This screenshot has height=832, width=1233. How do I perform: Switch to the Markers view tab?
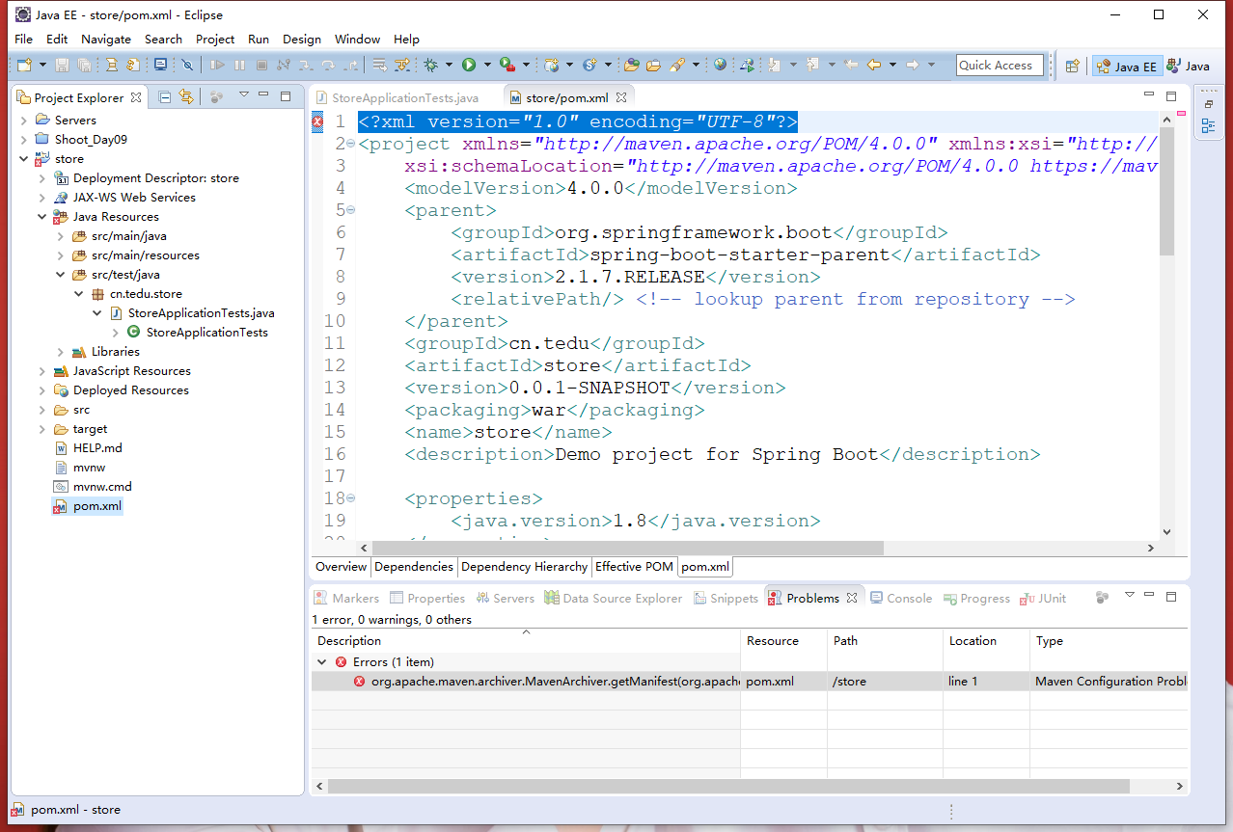[347, 599]
